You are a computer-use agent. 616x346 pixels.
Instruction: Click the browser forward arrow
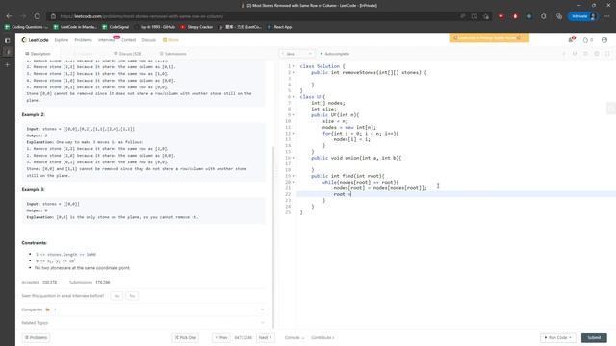coord(23,16)
